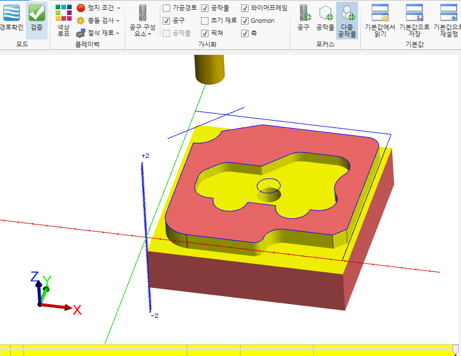Click the 플레이백 group label

pyautogui.click(x=87, y=45)
